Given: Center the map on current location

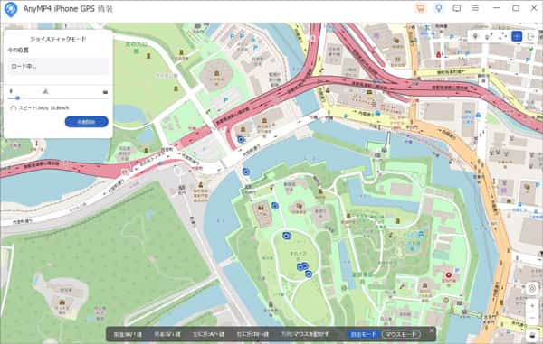Looking at the screenshot, I should click(532, 288).
